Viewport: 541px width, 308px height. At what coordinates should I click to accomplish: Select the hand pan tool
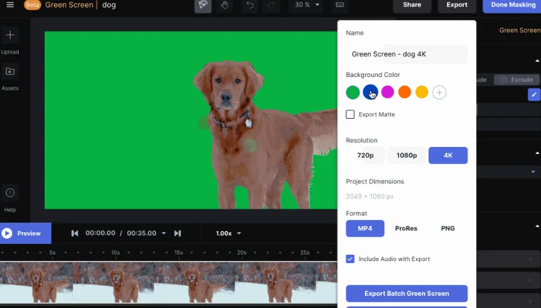[225, 5]
